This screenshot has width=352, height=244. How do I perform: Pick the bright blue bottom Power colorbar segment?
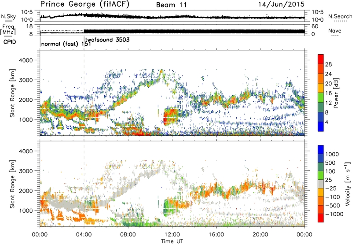click(321, 126)
